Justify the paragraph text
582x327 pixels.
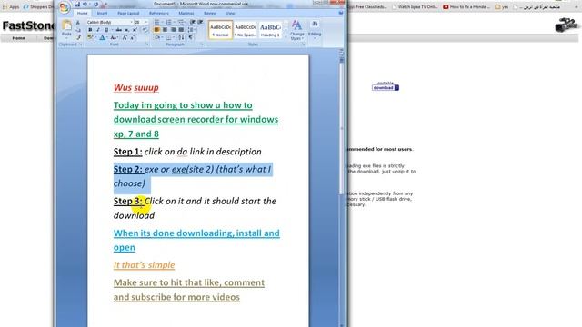[x=181, y=30]
